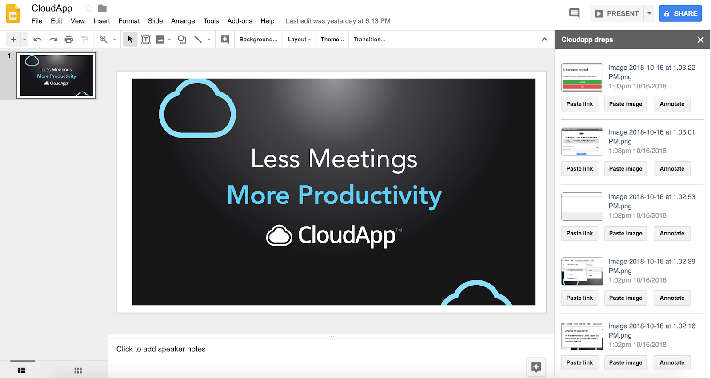Open the Help menu

(268, 21)
